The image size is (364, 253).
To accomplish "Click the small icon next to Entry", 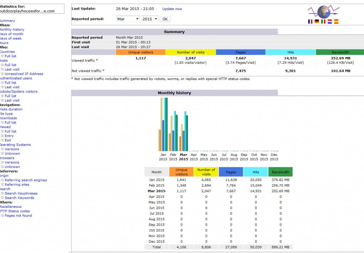I will tap(2, 136).
